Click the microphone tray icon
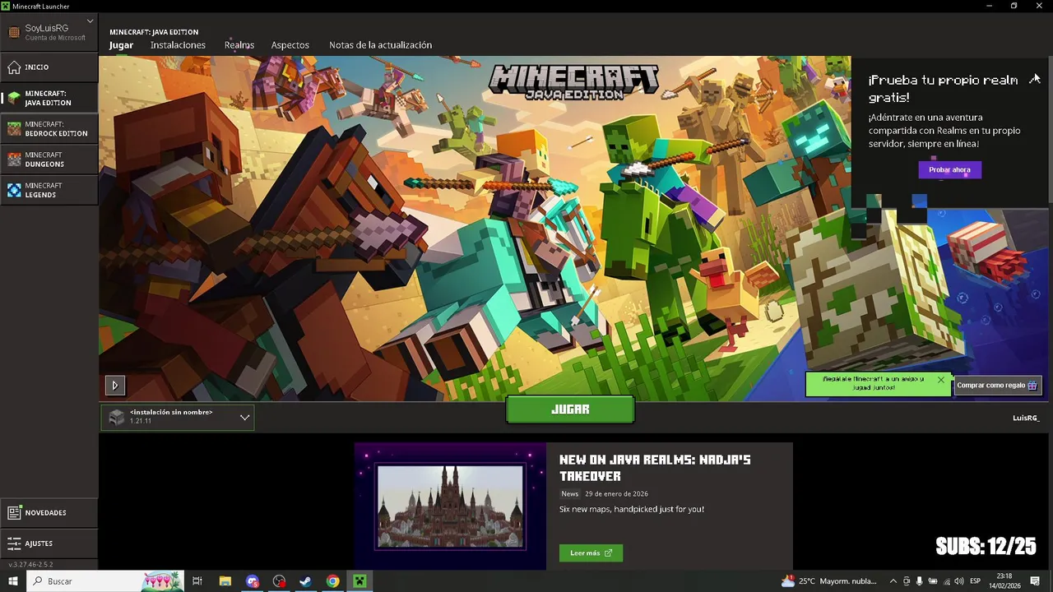This screenshot has height=592, width=1053. coord(920,581)
